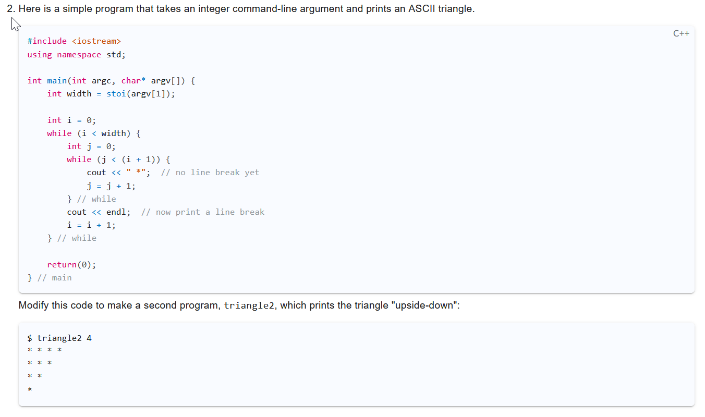This screenshot has height=417, width=705.
Task: Click the // no line break yet comment
Action: coord(211,172)
